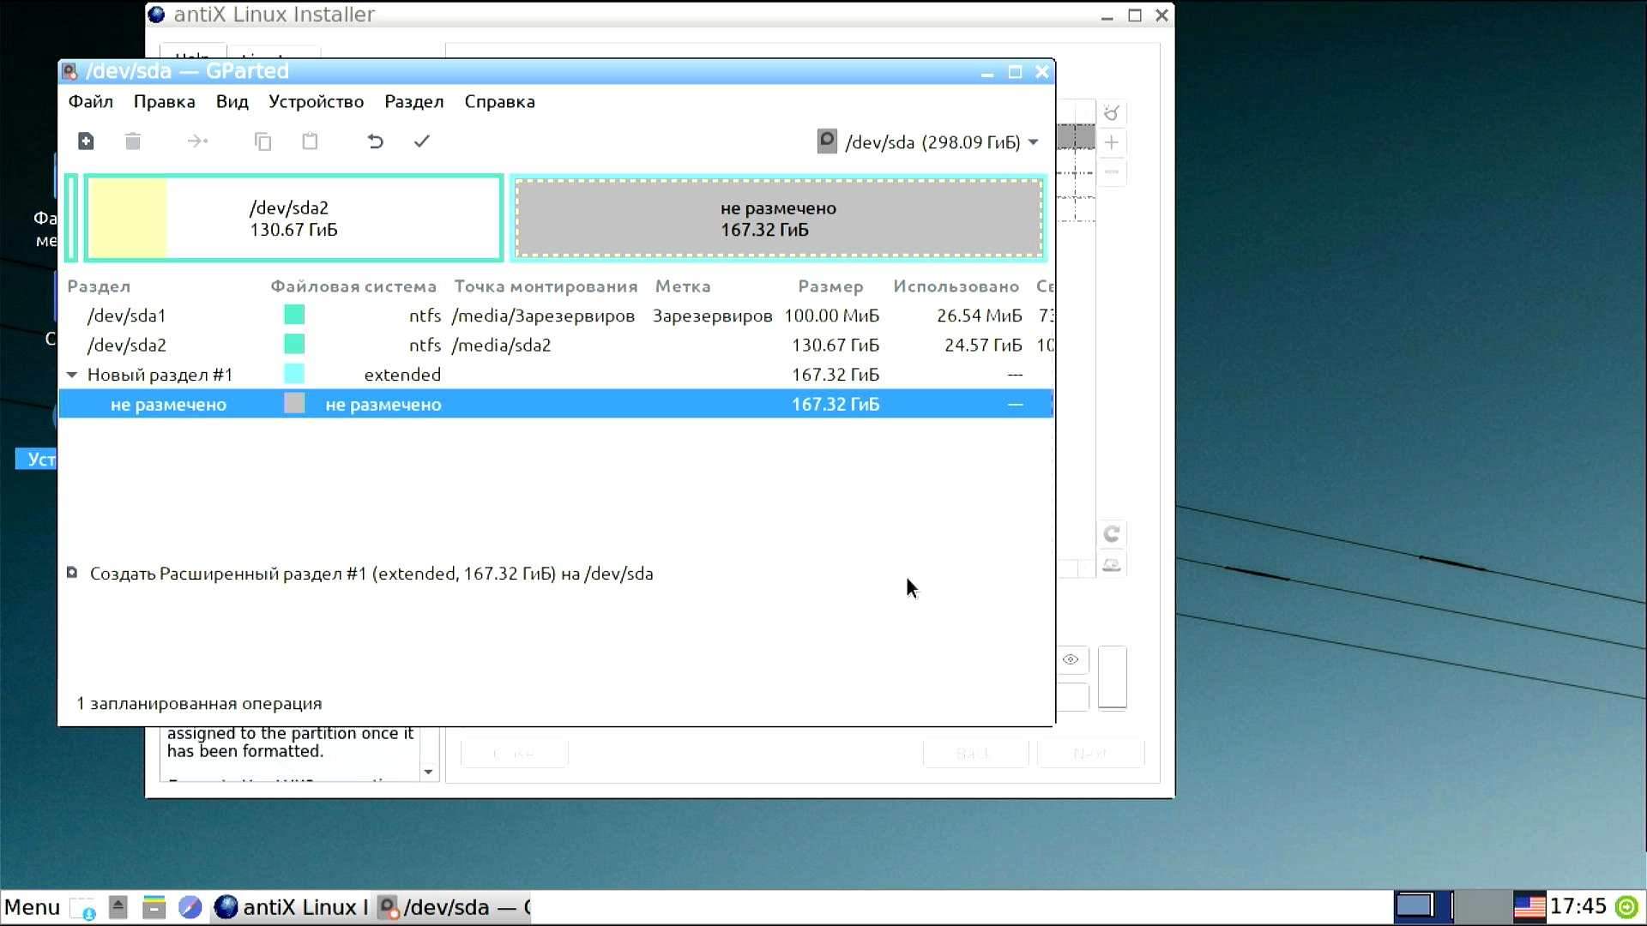Apply all operations with the checkmark icon

(421, 141)
